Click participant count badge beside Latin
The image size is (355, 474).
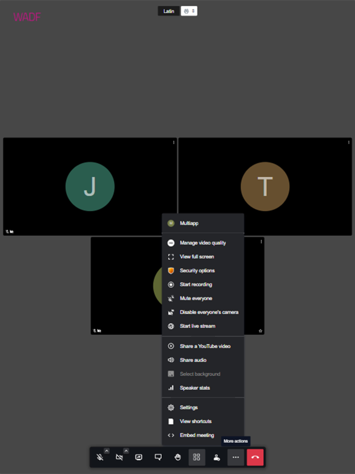pos(189,11)
